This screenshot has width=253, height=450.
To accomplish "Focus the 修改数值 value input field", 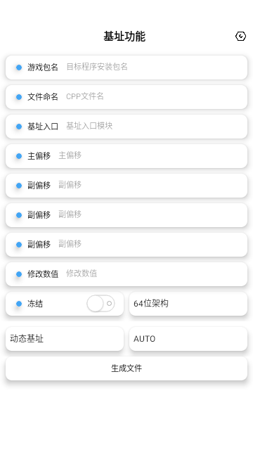I will point(155,274).
